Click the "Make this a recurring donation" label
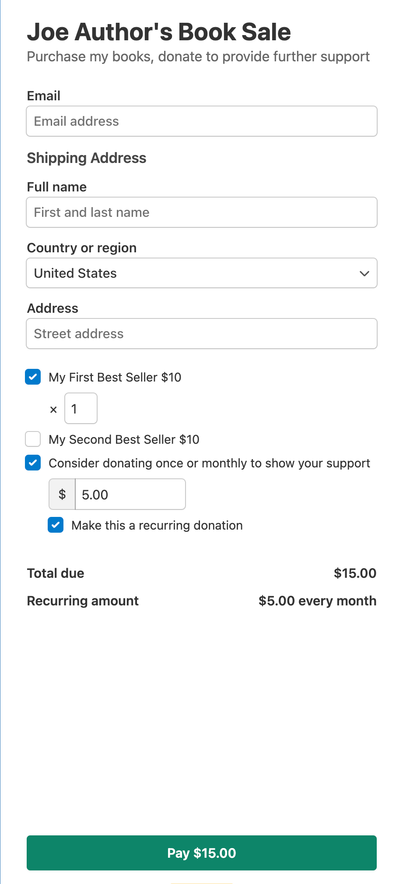403x884 pixels. coord(157,525)
